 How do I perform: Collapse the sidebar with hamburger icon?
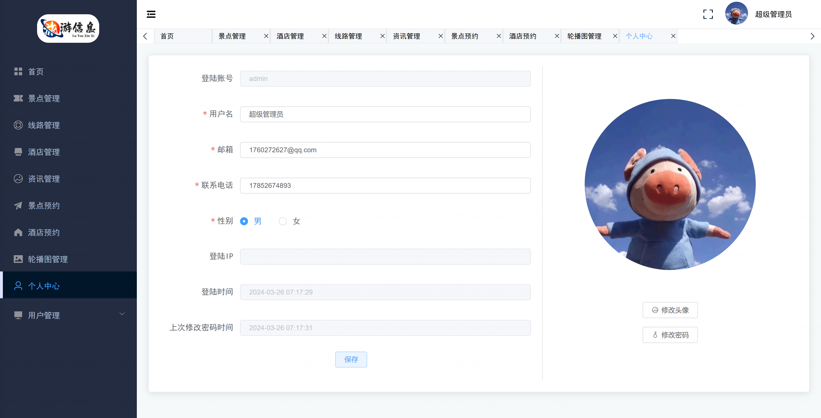point(151,14)
